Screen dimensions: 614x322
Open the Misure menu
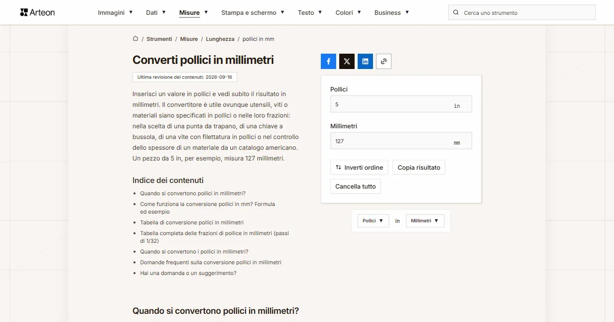pos(193,13)
